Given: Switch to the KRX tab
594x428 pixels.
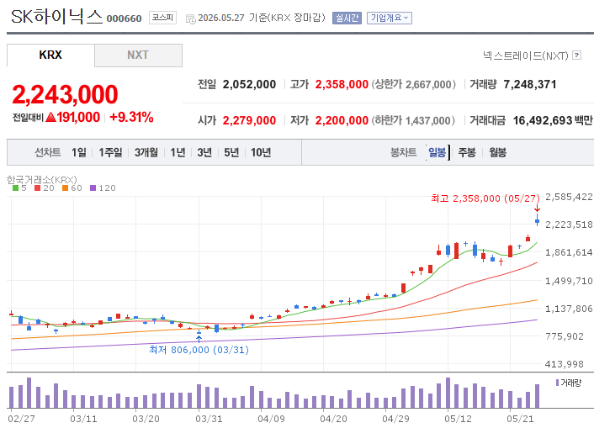Looking at the screenshot, I should click(x=50, y=55).
